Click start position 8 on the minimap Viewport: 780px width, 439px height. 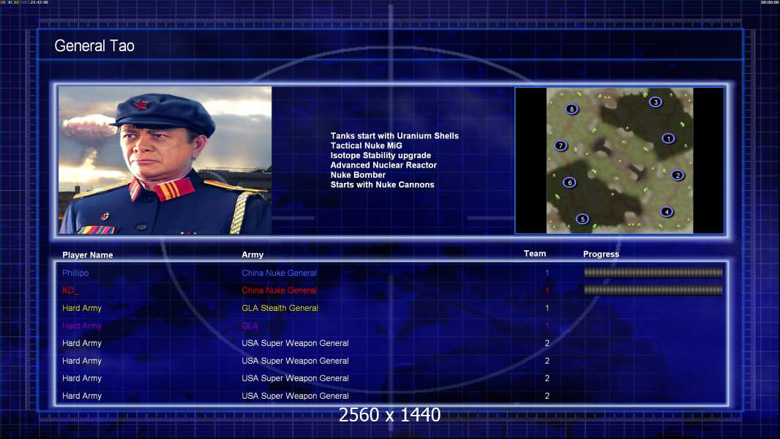(x=571, y=109)
